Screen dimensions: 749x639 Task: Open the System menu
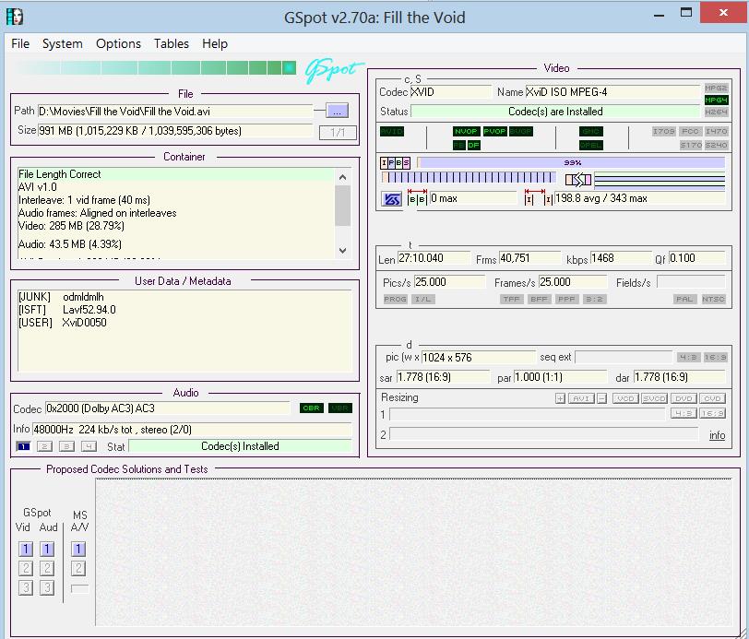click(62, 44)
